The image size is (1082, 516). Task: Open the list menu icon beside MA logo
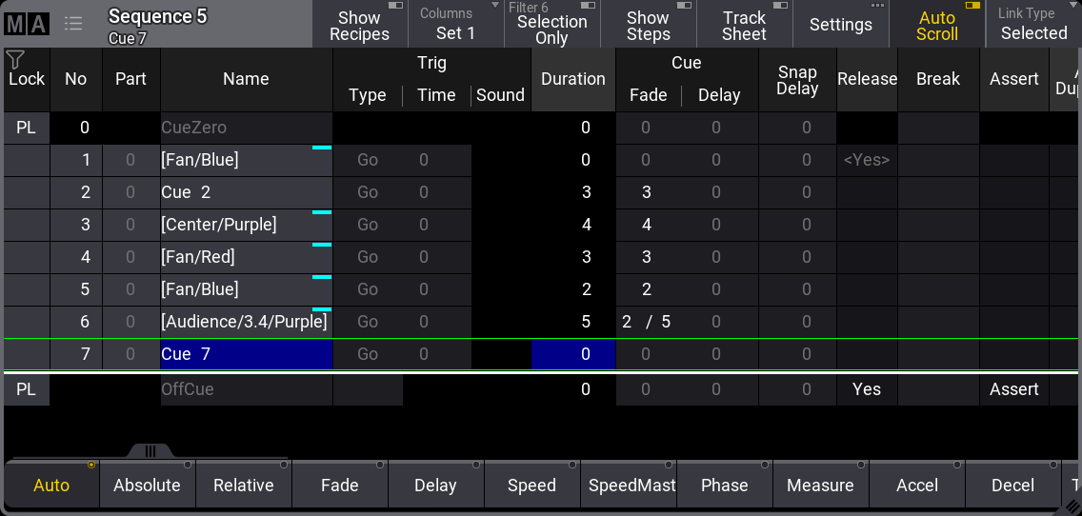click(x=73, y=25)
